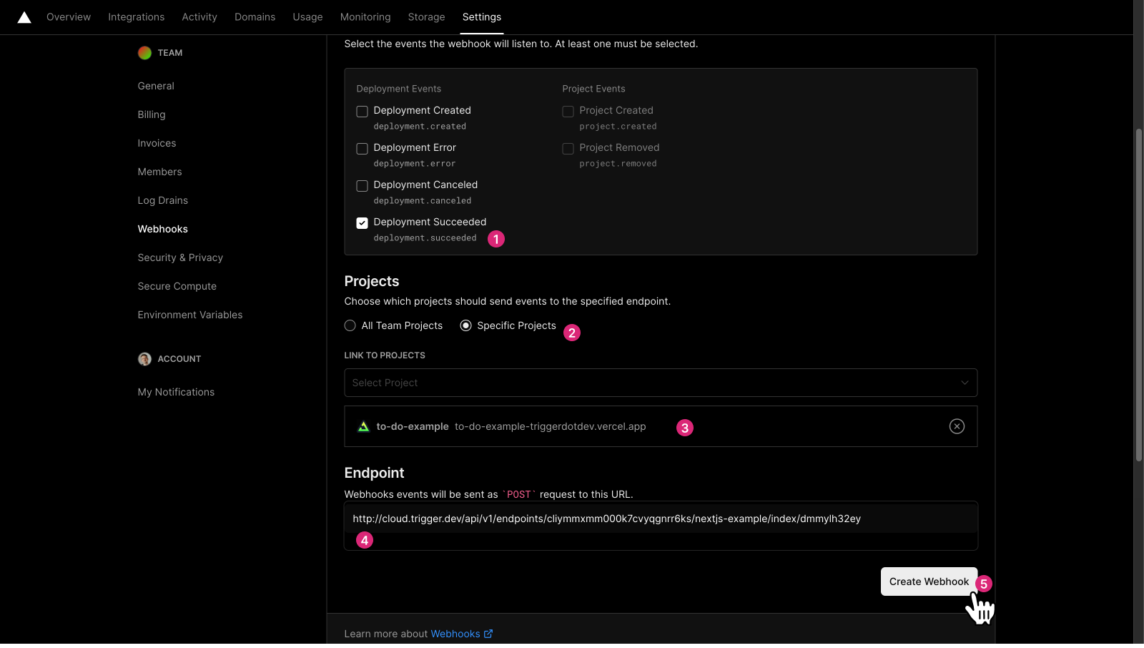This screenshot has height=648, width=1144.
Task: Click the Team avatar icon
Action: click(x=144, y=53)
